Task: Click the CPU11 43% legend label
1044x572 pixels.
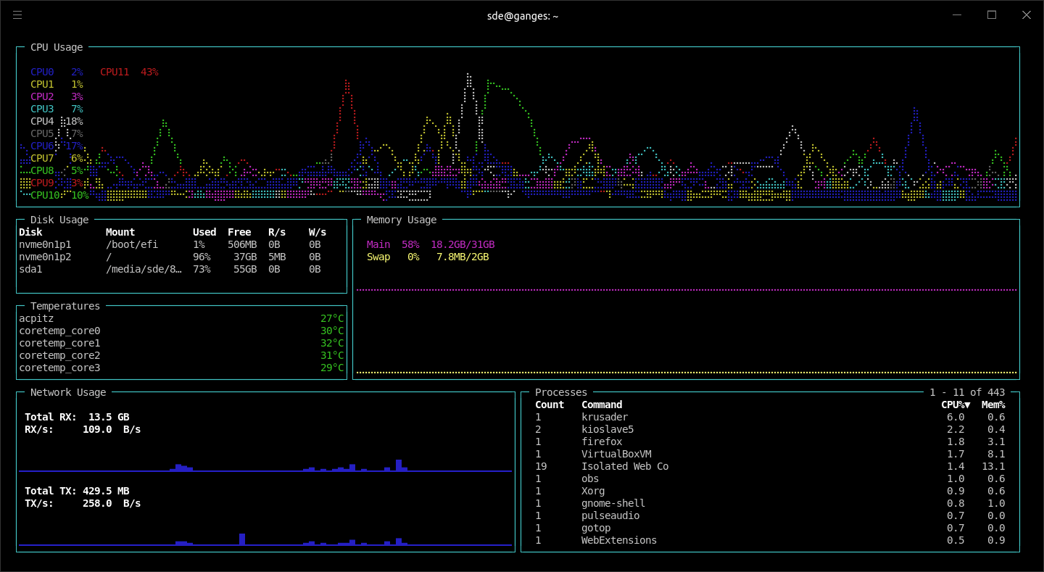Action: pos(129,72)
